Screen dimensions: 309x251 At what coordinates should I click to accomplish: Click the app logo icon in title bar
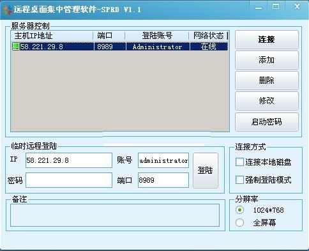pos(7,10)
